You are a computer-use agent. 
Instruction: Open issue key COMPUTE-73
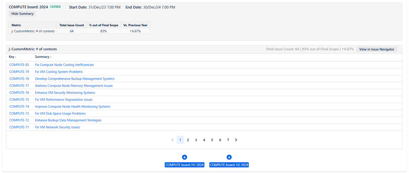19,114
